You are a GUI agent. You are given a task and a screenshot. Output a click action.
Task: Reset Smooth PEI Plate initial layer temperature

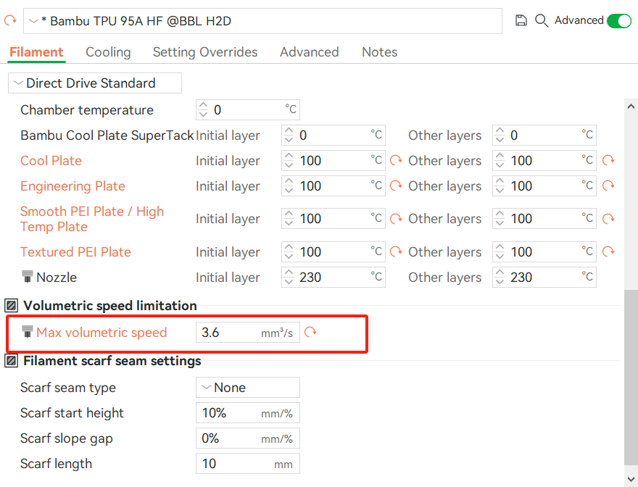[396, 219]
